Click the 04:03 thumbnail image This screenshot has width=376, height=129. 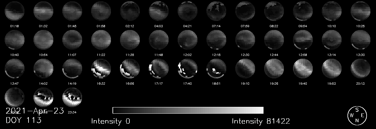(x=159, y=11)
